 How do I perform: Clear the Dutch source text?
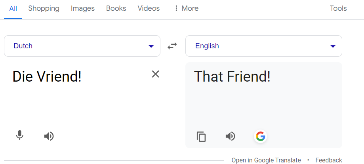click(x=155, y=74)
